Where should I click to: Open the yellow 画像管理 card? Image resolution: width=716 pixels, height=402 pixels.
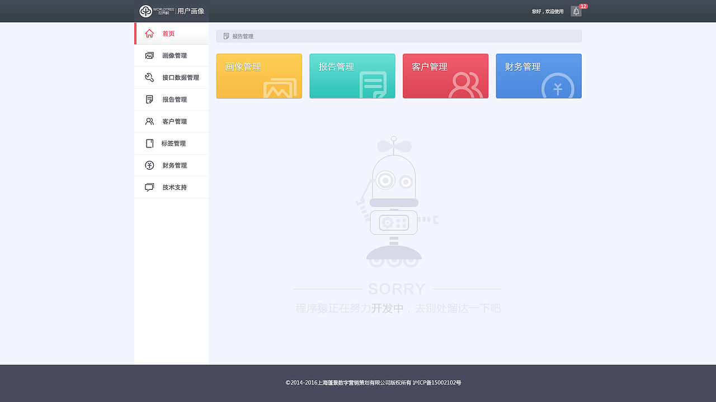tap(258, 76)
